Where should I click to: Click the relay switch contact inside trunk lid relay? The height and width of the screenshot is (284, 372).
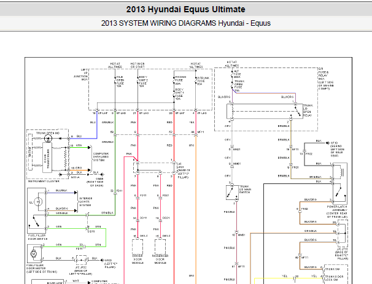[x=298, y=111]
